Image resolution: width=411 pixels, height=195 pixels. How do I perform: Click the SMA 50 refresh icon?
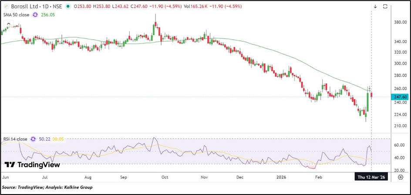coord(35,14)
